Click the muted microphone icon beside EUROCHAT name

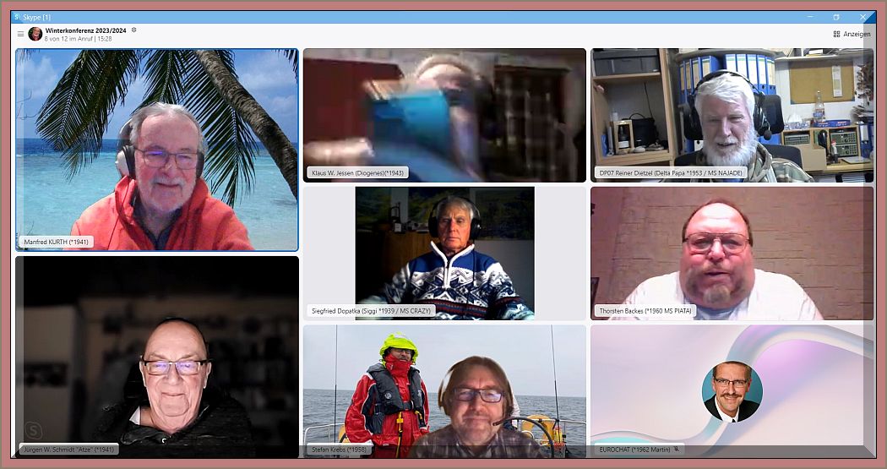tap(677, 450)
